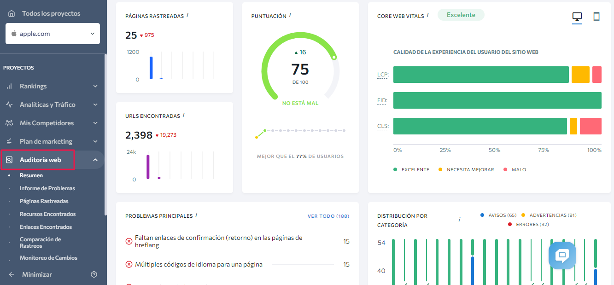614x285 pixels.
Task: Click the LCP metric label
Action: (383, 75)
